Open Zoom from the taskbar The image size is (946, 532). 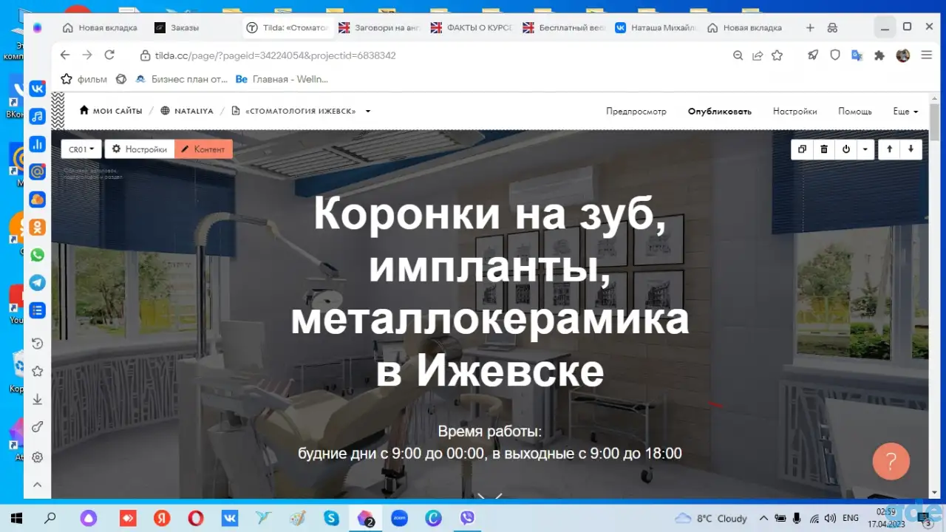click(x=399, y=518)
